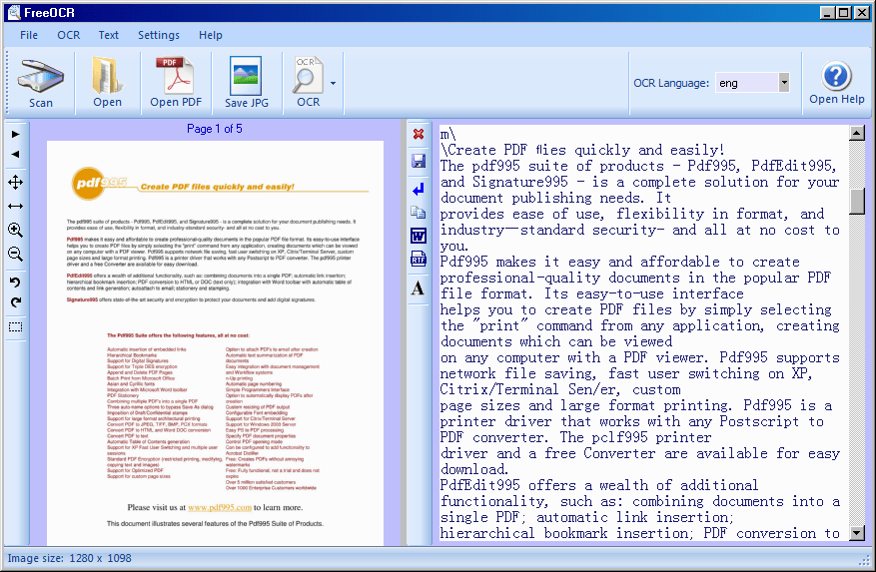
Task: Export text as RTF icon
Action: 419,259
